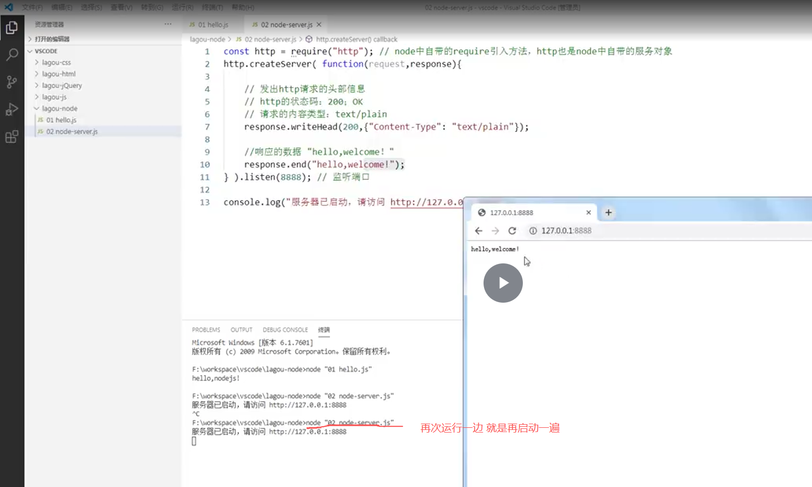Click the site info icon in address bar
Image resolution: width=812 pixels, height=487 pixels.
(x=533, y=231)
